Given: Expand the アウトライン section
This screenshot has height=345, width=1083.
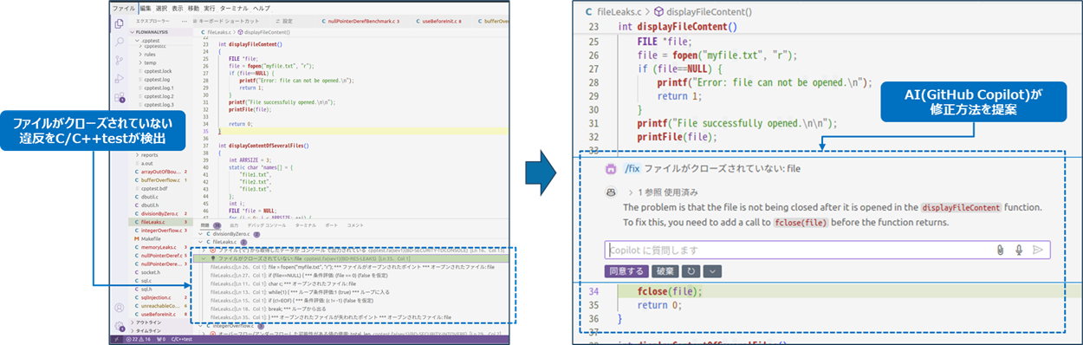Looking at the screenshot, I should (161, 322).
